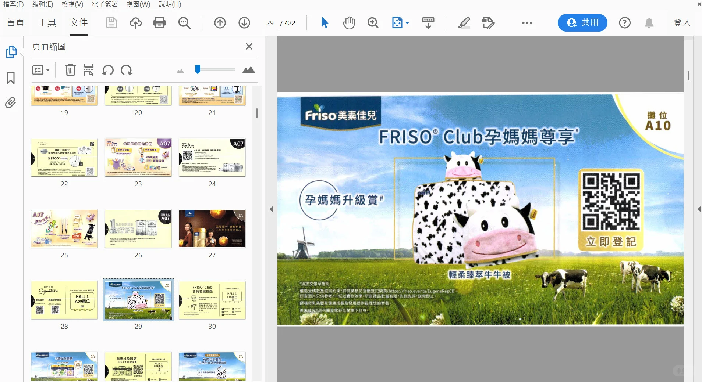Open help with question mark icon
This screenshot has width=702, height=382.
tap(625, 23)
